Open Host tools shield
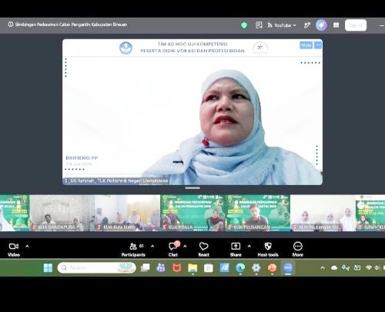Image resolution: width=385 pixels, height=312 pixels. tap(268, 250)
